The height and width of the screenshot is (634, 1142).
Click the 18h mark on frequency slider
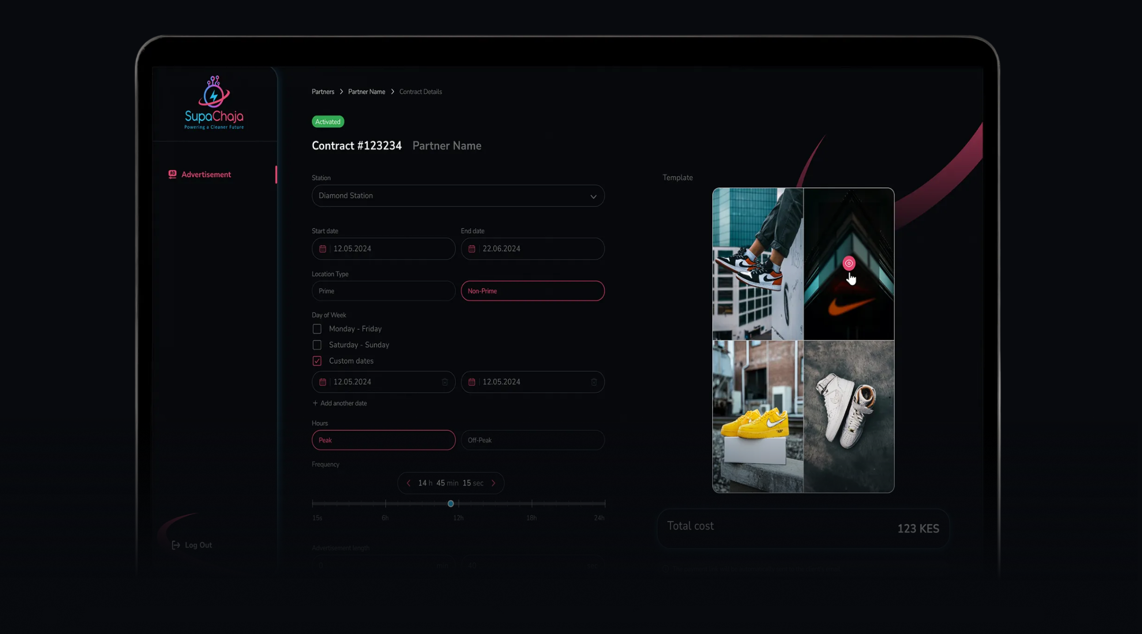(532, 504)
